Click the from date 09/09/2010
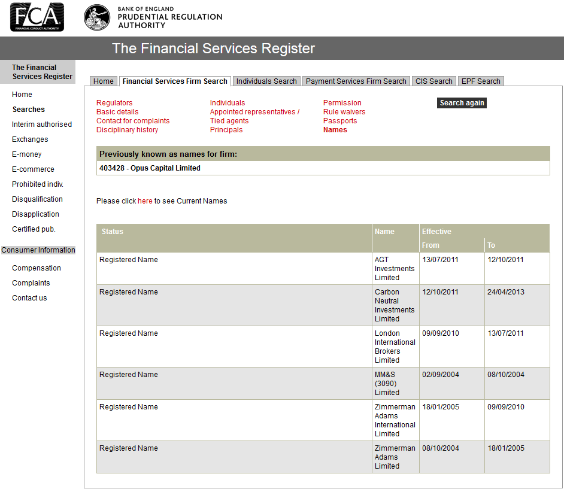This screenshot has height=489, width=564. coord(441,333)
